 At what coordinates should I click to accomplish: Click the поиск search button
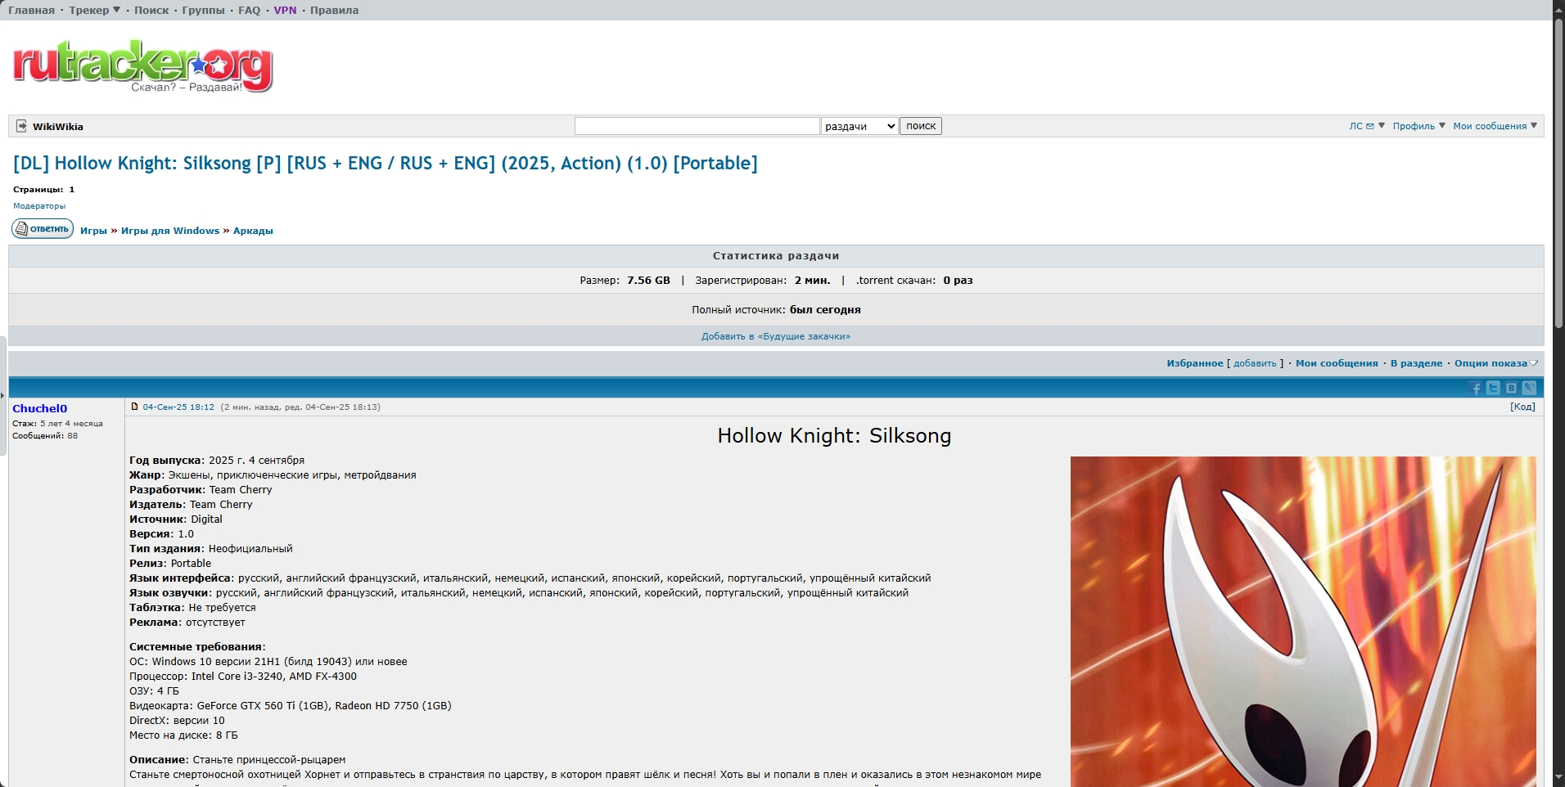(x=920, y=126)
